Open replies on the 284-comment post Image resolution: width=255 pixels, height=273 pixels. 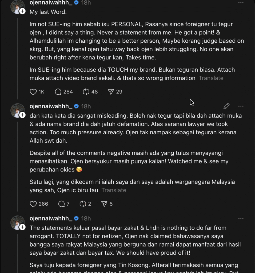[x=58, y=92]
